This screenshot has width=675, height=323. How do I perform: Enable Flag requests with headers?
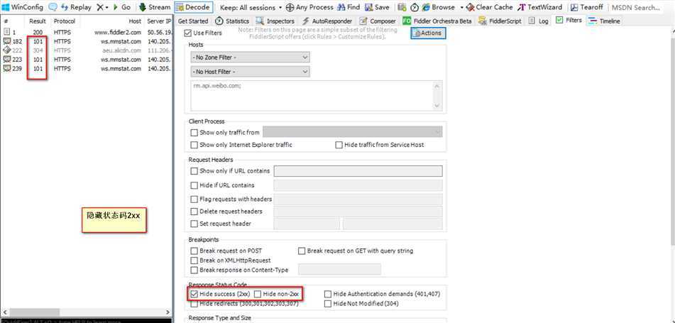(194, 199)
